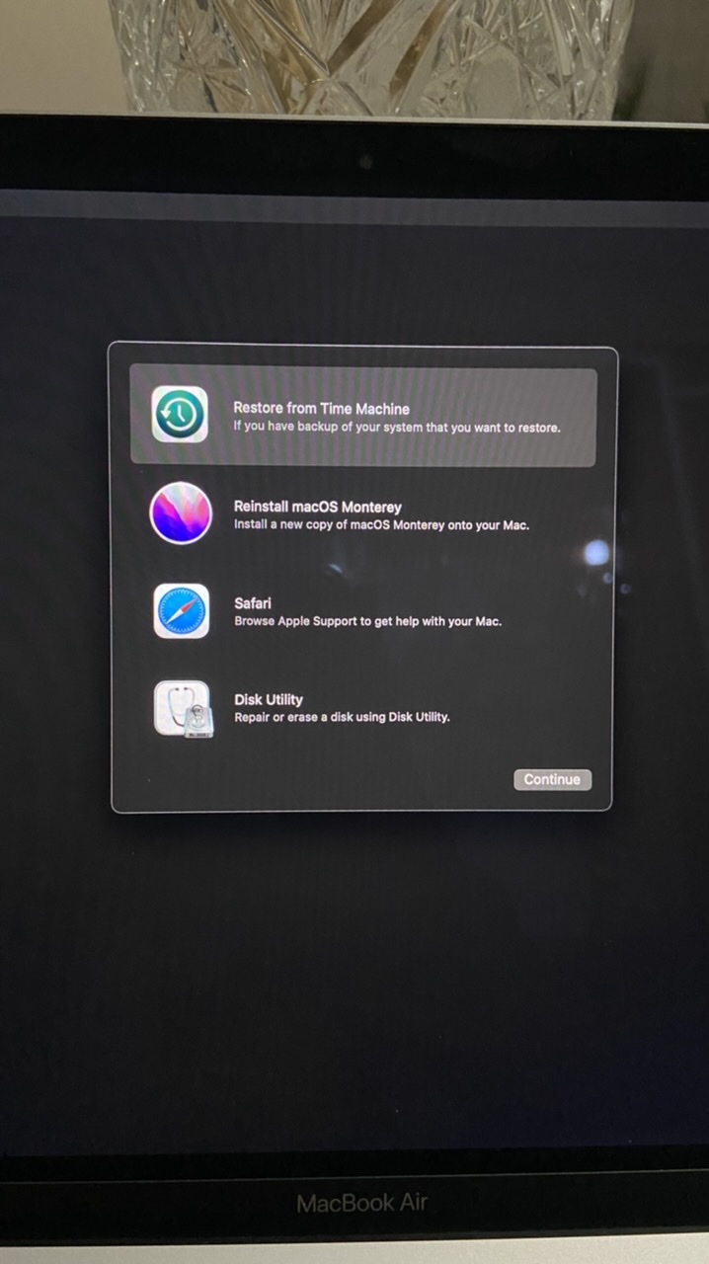Select "Reinstall macOS Monterey" title
The height and width of the screenshot is (1264, 709).
point(318,507)
